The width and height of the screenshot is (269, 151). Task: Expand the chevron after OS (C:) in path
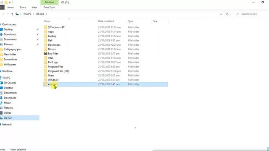coord(46,14)
